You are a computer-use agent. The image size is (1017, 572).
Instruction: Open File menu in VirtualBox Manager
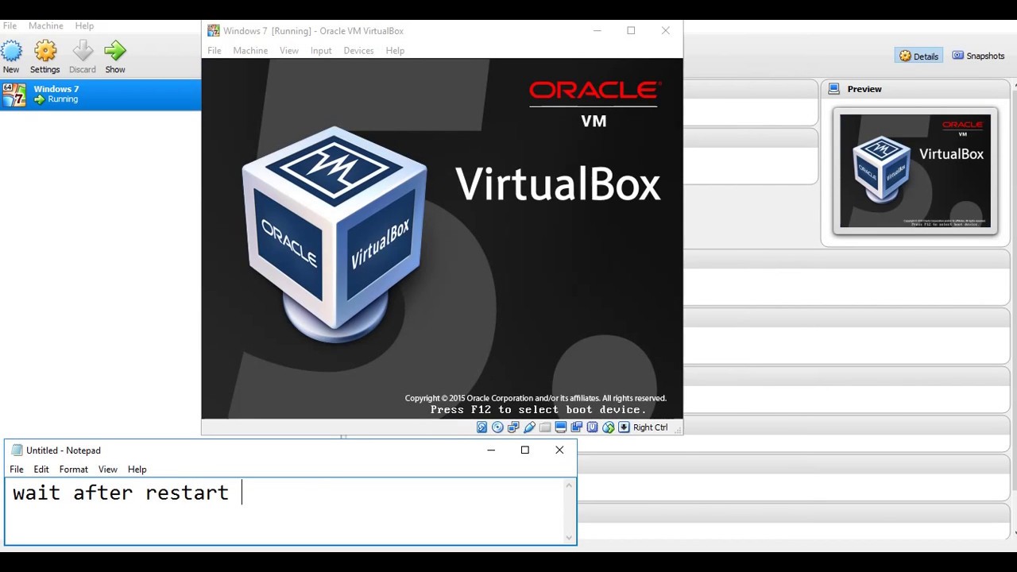click(10, 25)
